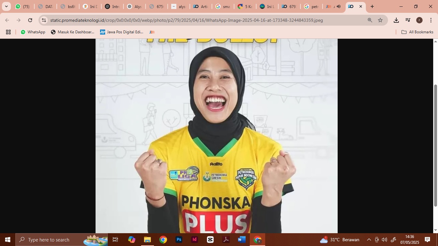Click the page vertical scrollbar thumb
The width and height of the screenshot is (438, 246).
[x=435, y=145]
